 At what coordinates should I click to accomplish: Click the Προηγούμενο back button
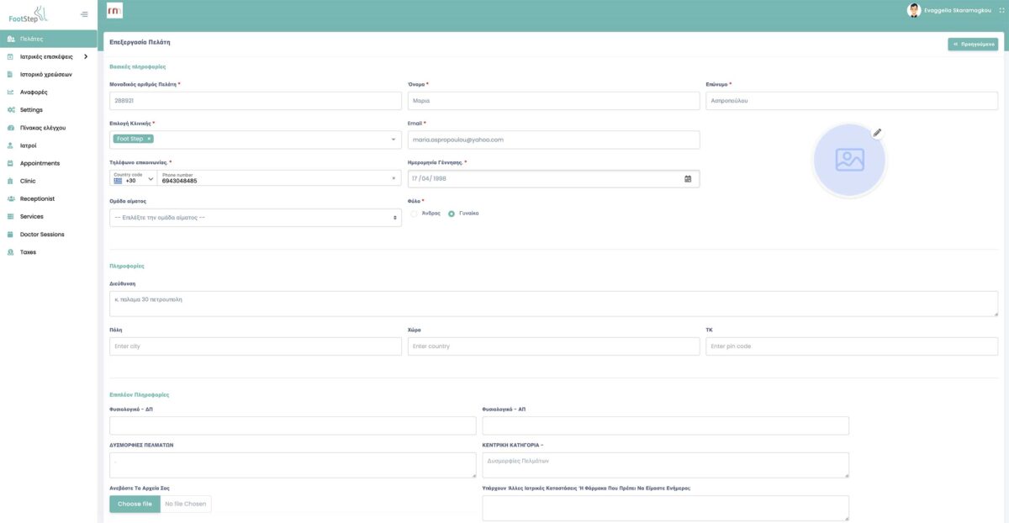coord(973,44)
